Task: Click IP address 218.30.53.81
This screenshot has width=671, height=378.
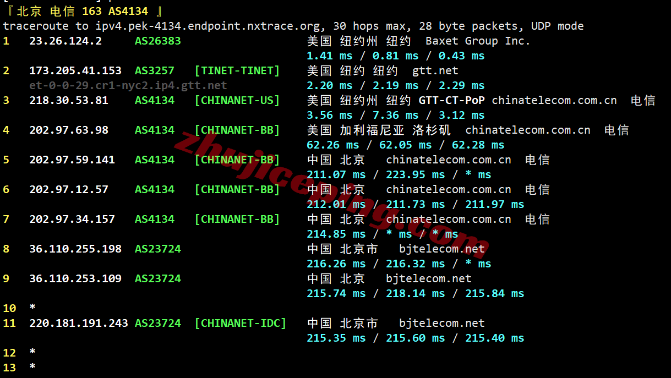Action: click(x=69, y=100)
